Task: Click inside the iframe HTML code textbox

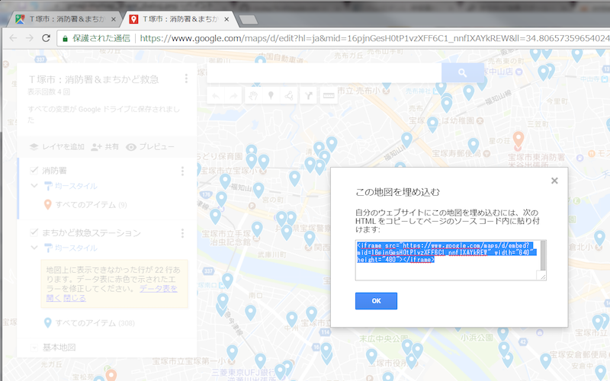Action: (x=448, y=260)
